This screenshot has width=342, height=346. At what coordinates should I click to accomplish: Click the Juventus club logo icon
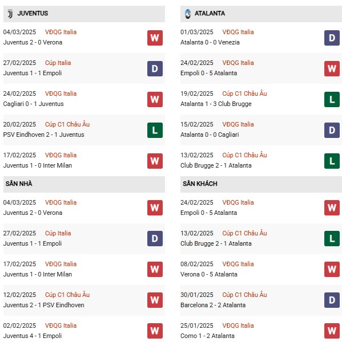10,14
